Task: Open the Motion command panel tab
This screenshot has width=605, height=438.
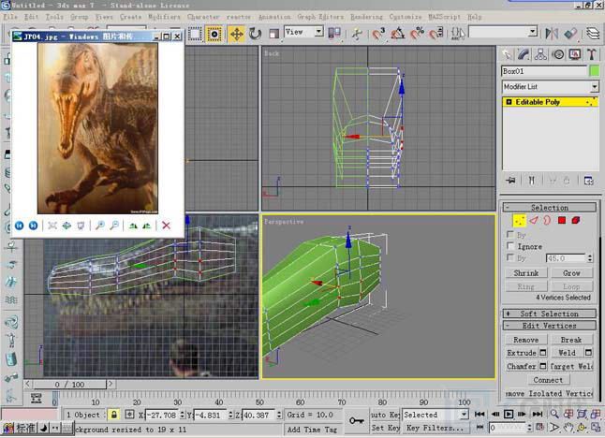Action: (x=558, y=54)
